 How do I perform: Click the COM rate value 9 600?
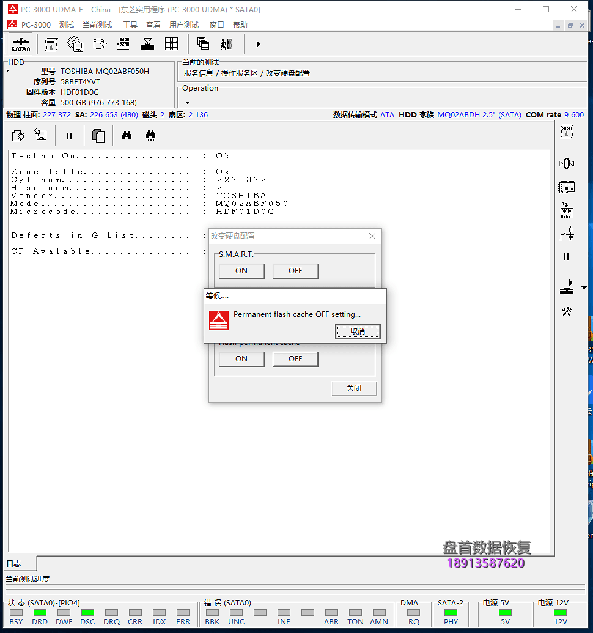574,114
